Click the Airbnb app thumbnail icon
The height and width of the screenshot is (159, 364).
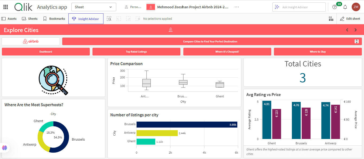pyautogui.click(x=151, y=7)
